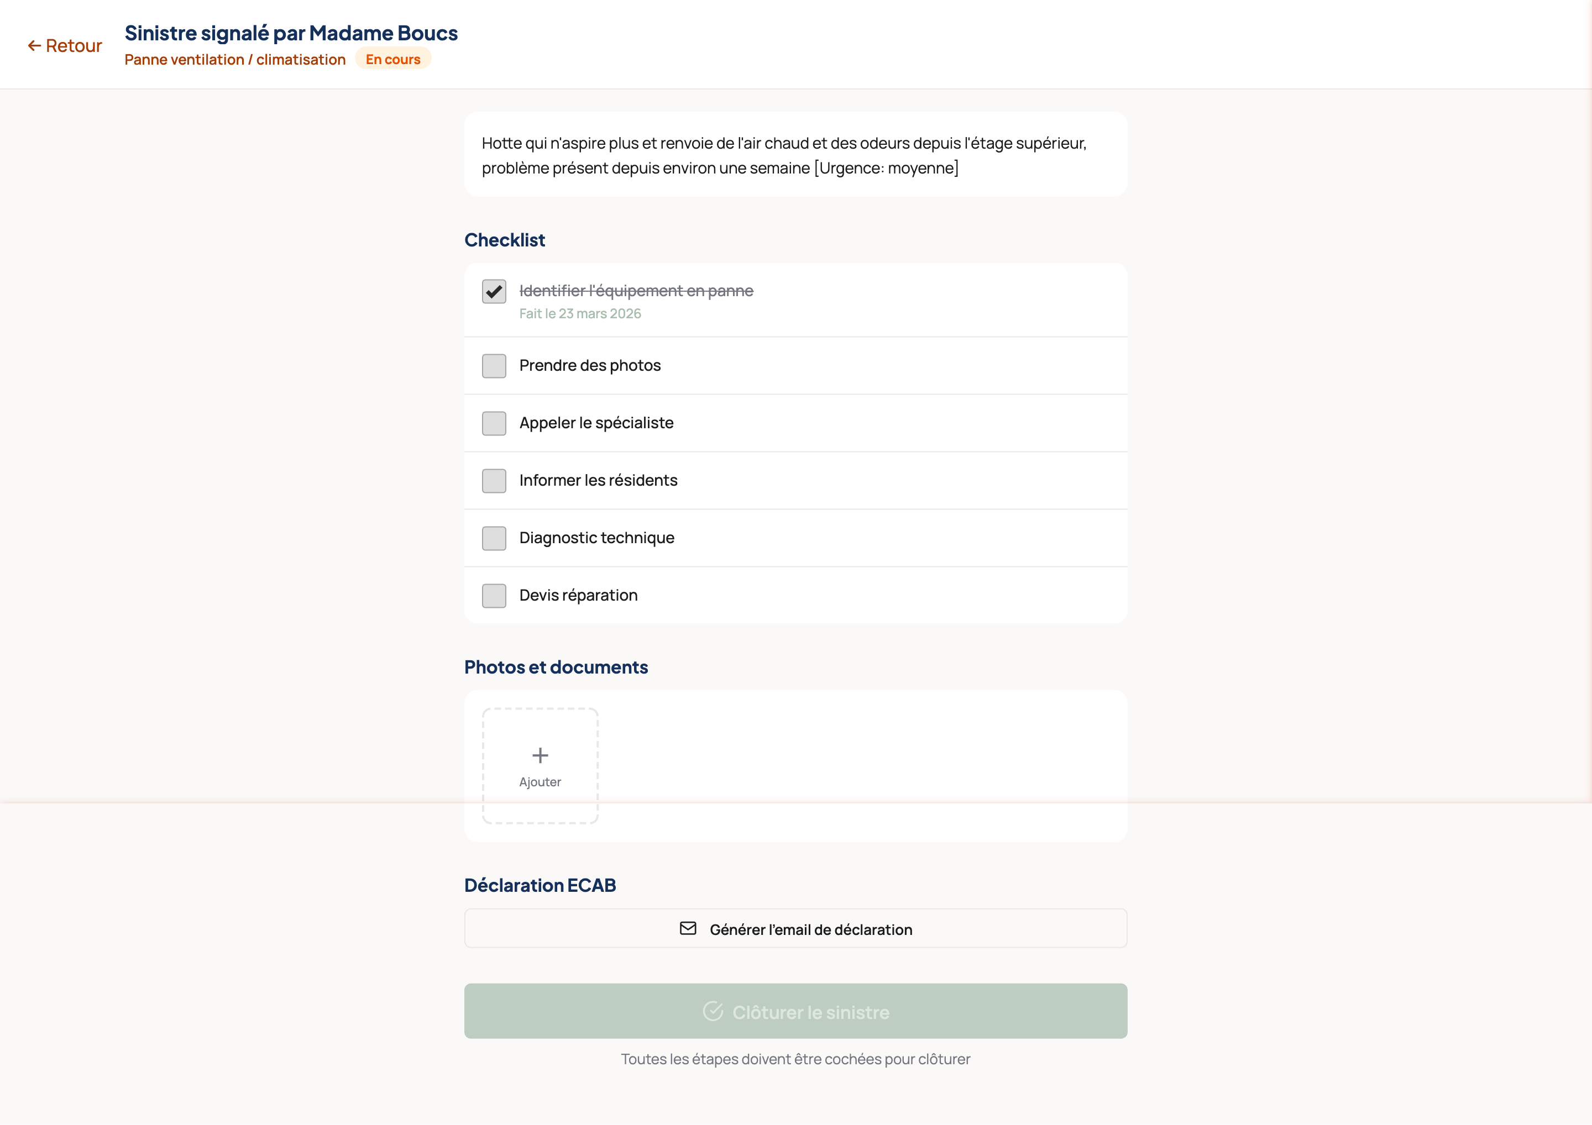Click Retour to go back
Image resolution: width=1592 pixels, height=1125 pixels.
(65, 45)
